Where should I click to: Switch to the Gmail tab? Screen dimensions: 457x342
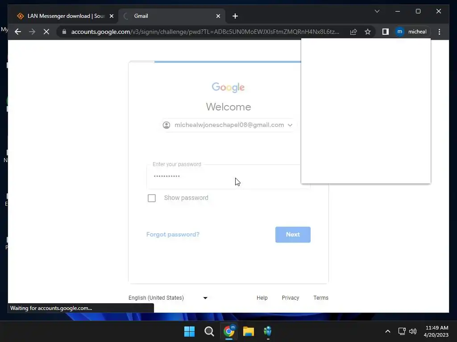[172, 16]
